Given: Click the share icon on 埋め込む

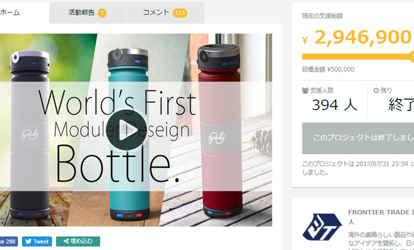Looking at the screenshot, I should 66,241.
